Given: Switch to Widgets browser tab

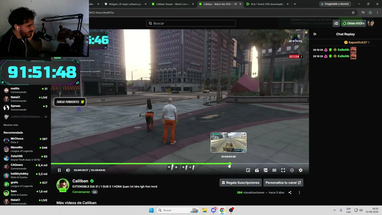Looking at the screenshot, I should (125, 4).
